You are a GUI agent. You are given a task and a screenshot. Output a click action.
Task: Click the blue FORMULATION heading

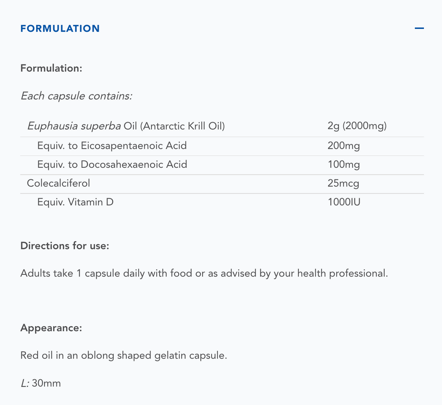[x=60, y=28]
